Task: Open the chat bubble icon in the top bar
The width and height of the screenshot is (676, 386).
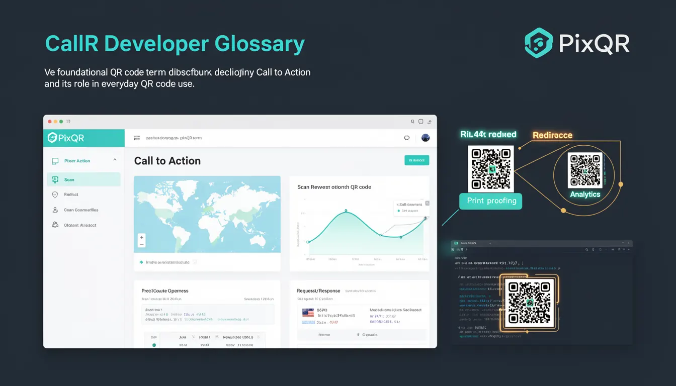Action: coord(407,138)
